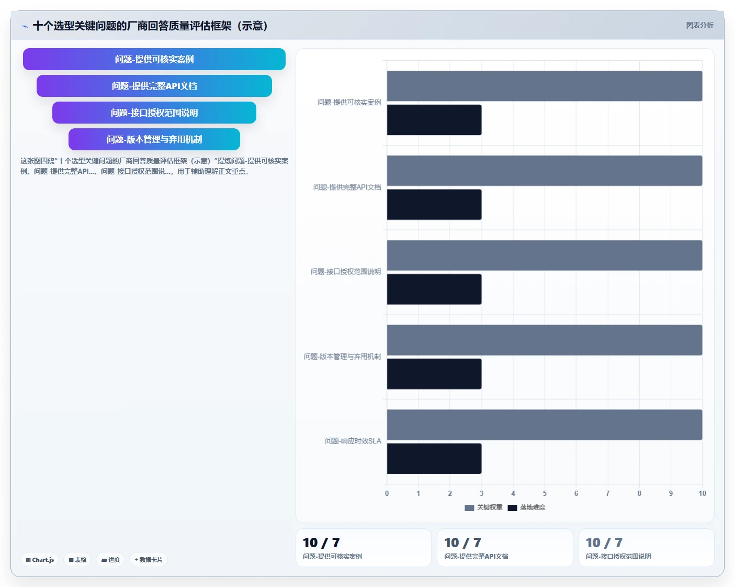The height and width of the screenshot is (587, 735).
Task: Click the title 十个选型关键问题的厂商回答质量评估框架
Action: pos(151,26)
